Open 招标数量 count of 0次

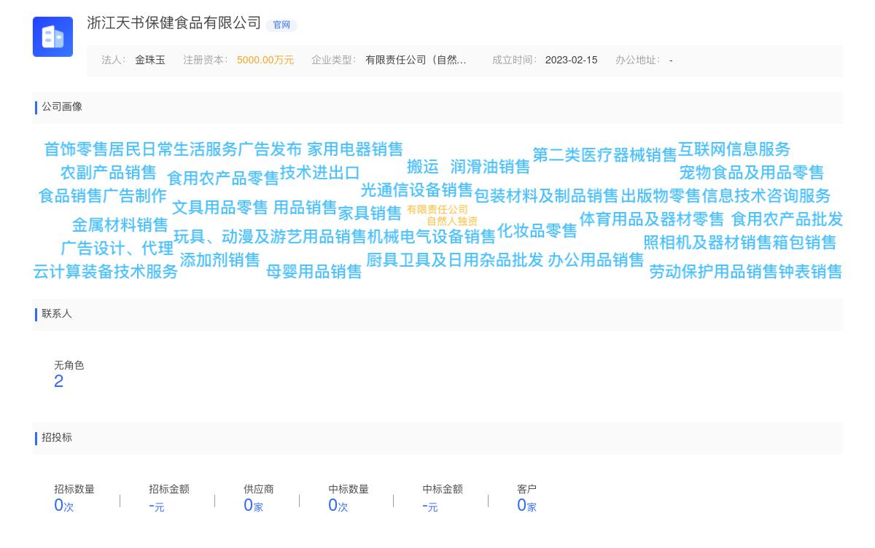[64, 505]
